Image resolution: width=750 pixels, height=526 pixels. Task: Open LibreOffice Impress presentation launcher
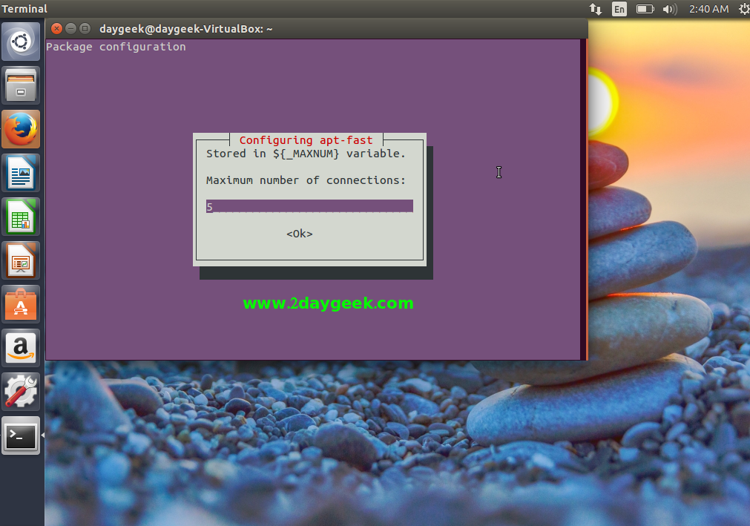click(20, 260)
